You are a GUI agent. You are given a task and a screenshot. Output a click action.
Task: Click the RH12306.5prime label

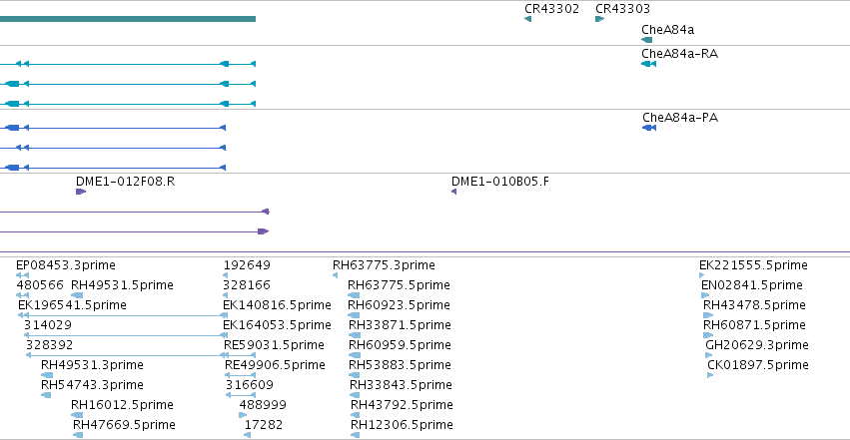(x=403, y=425)
